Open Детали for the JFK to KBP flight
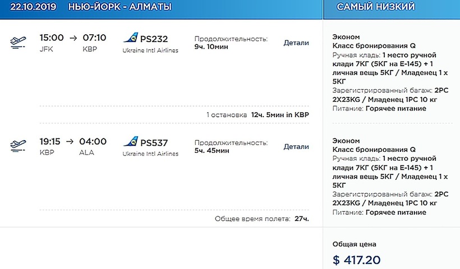The width and height of the screenshot is (460, 269). (296, 43)
